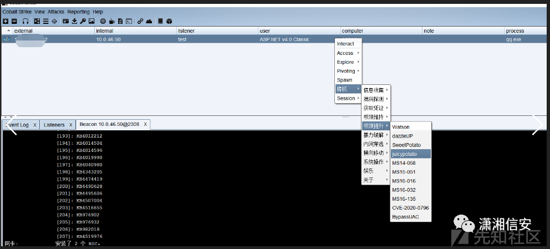Screen dimensions: 550x249
Task: Expand the 暴力破解 submenu
Action: pyautogui.click(x=376, y=135)
